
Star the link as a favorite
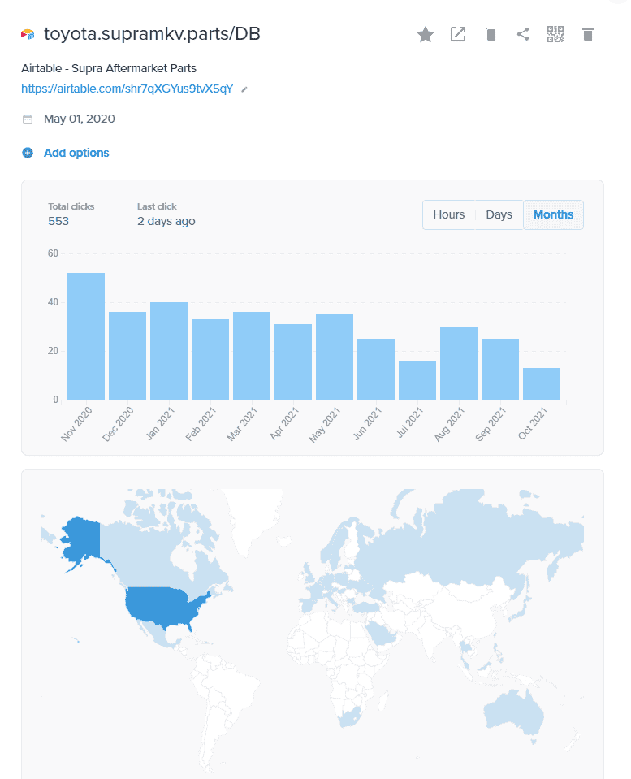pos(426,34)
